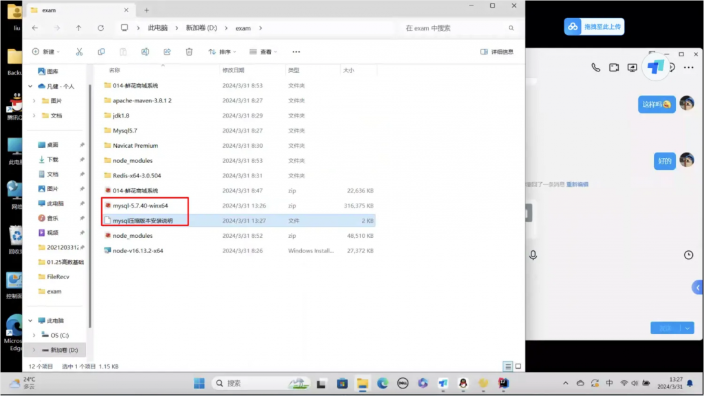This screenshot has width=704, height=396.
Task: Switch to details view via status bar icon
Action: click(507, 366)
